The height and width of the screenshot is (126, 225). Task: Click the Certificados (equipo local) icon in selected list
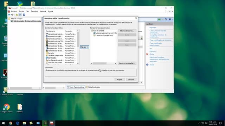[x=94, y=35]
